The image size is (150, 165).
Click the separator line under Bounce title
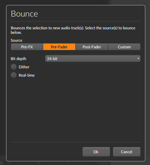point(76,21)
